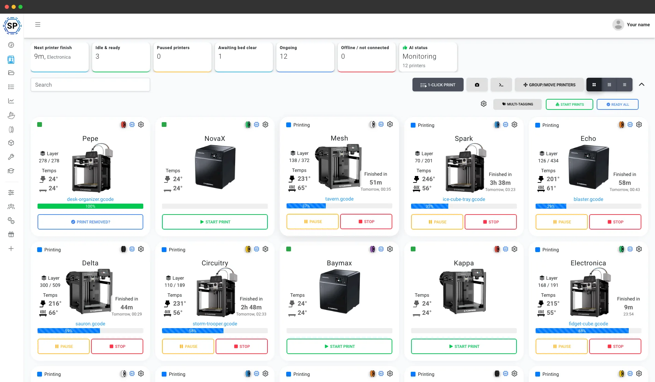Start print on Kappa
The width and height of the screenshot is (655, 382).
464,346
